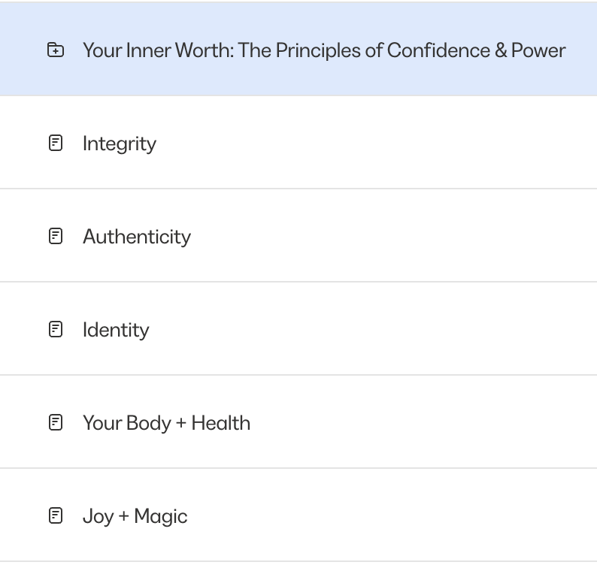Click the word Magic in the last row

(x=161, y=517)
